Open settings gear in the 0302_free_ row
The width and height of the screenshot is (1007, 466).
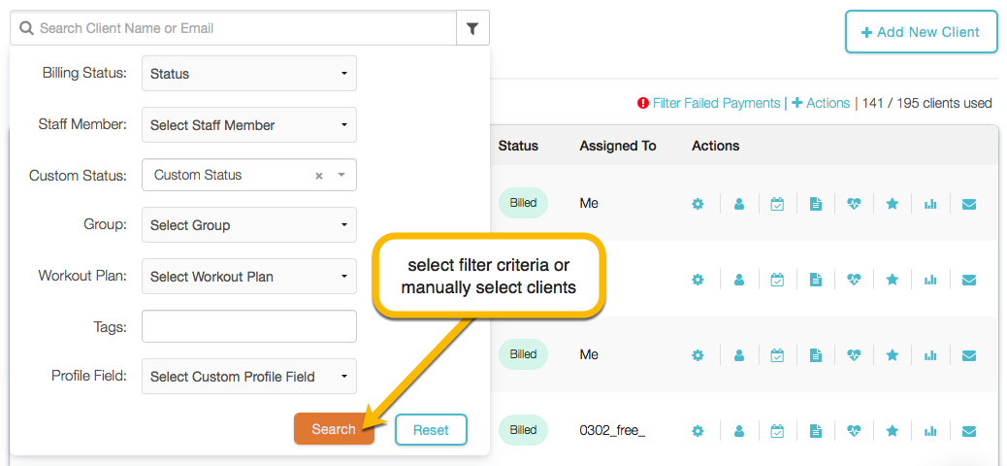tap(698, 430)
